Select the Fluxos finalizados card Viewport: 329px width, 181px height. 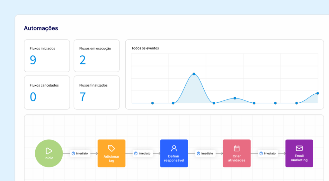point(97,92)
